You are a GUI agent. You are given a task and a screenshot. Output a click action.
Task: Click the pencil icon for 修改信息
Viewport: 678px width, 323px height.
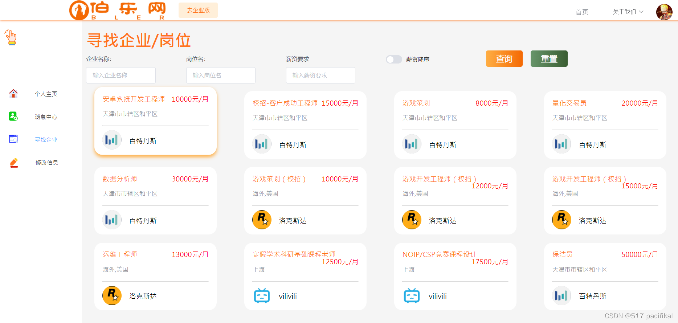14,163
